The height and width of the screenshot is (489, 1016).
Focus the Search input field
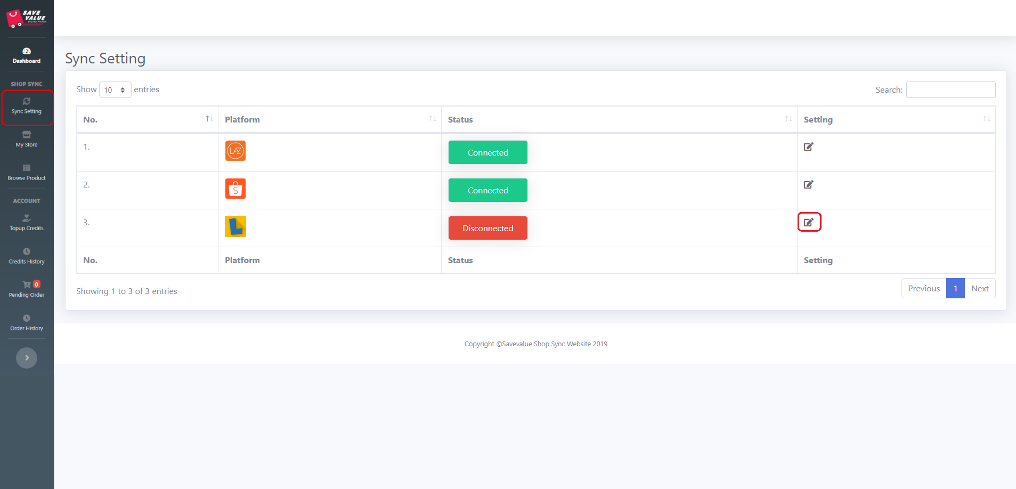pos(950,90)
